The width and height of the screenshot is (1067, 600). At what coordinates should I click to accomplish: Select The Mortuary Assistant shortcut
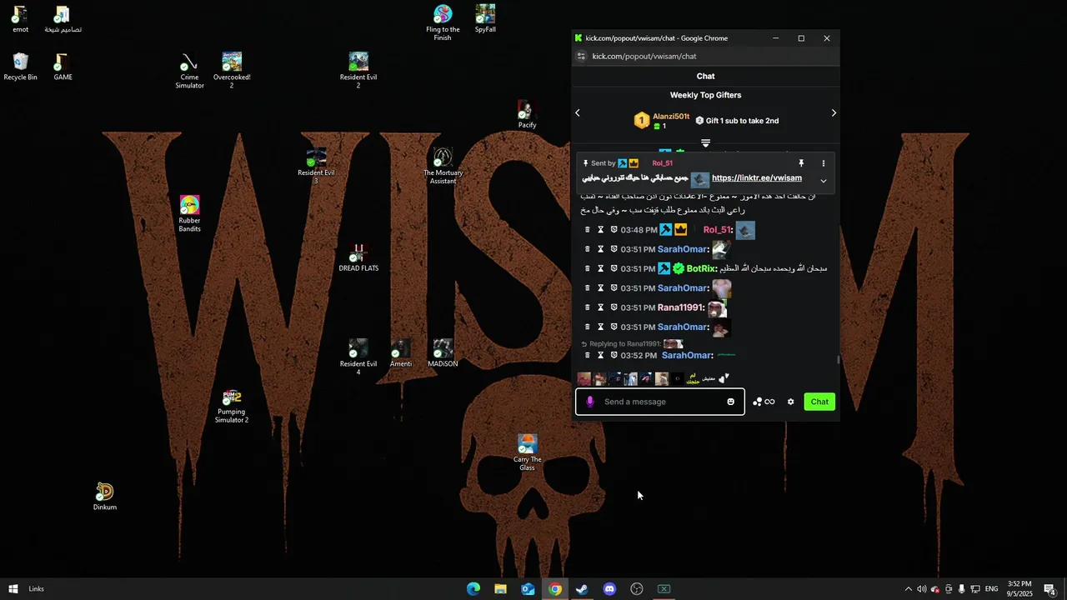[x=443, y=167]
